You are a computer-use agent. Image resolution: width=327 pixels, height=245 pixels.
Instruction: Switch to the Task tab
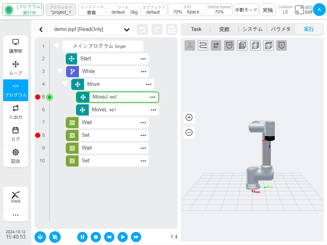tap(196, 29)
